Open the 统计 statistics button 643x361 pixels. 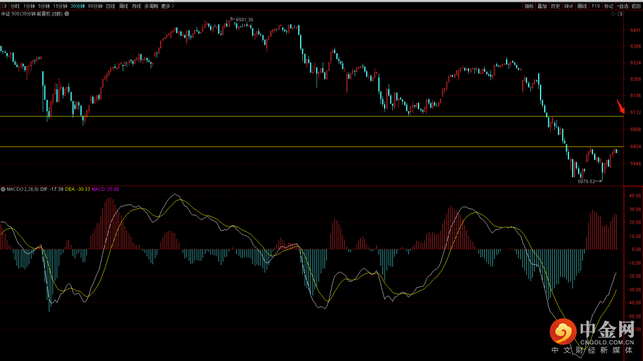569,6
